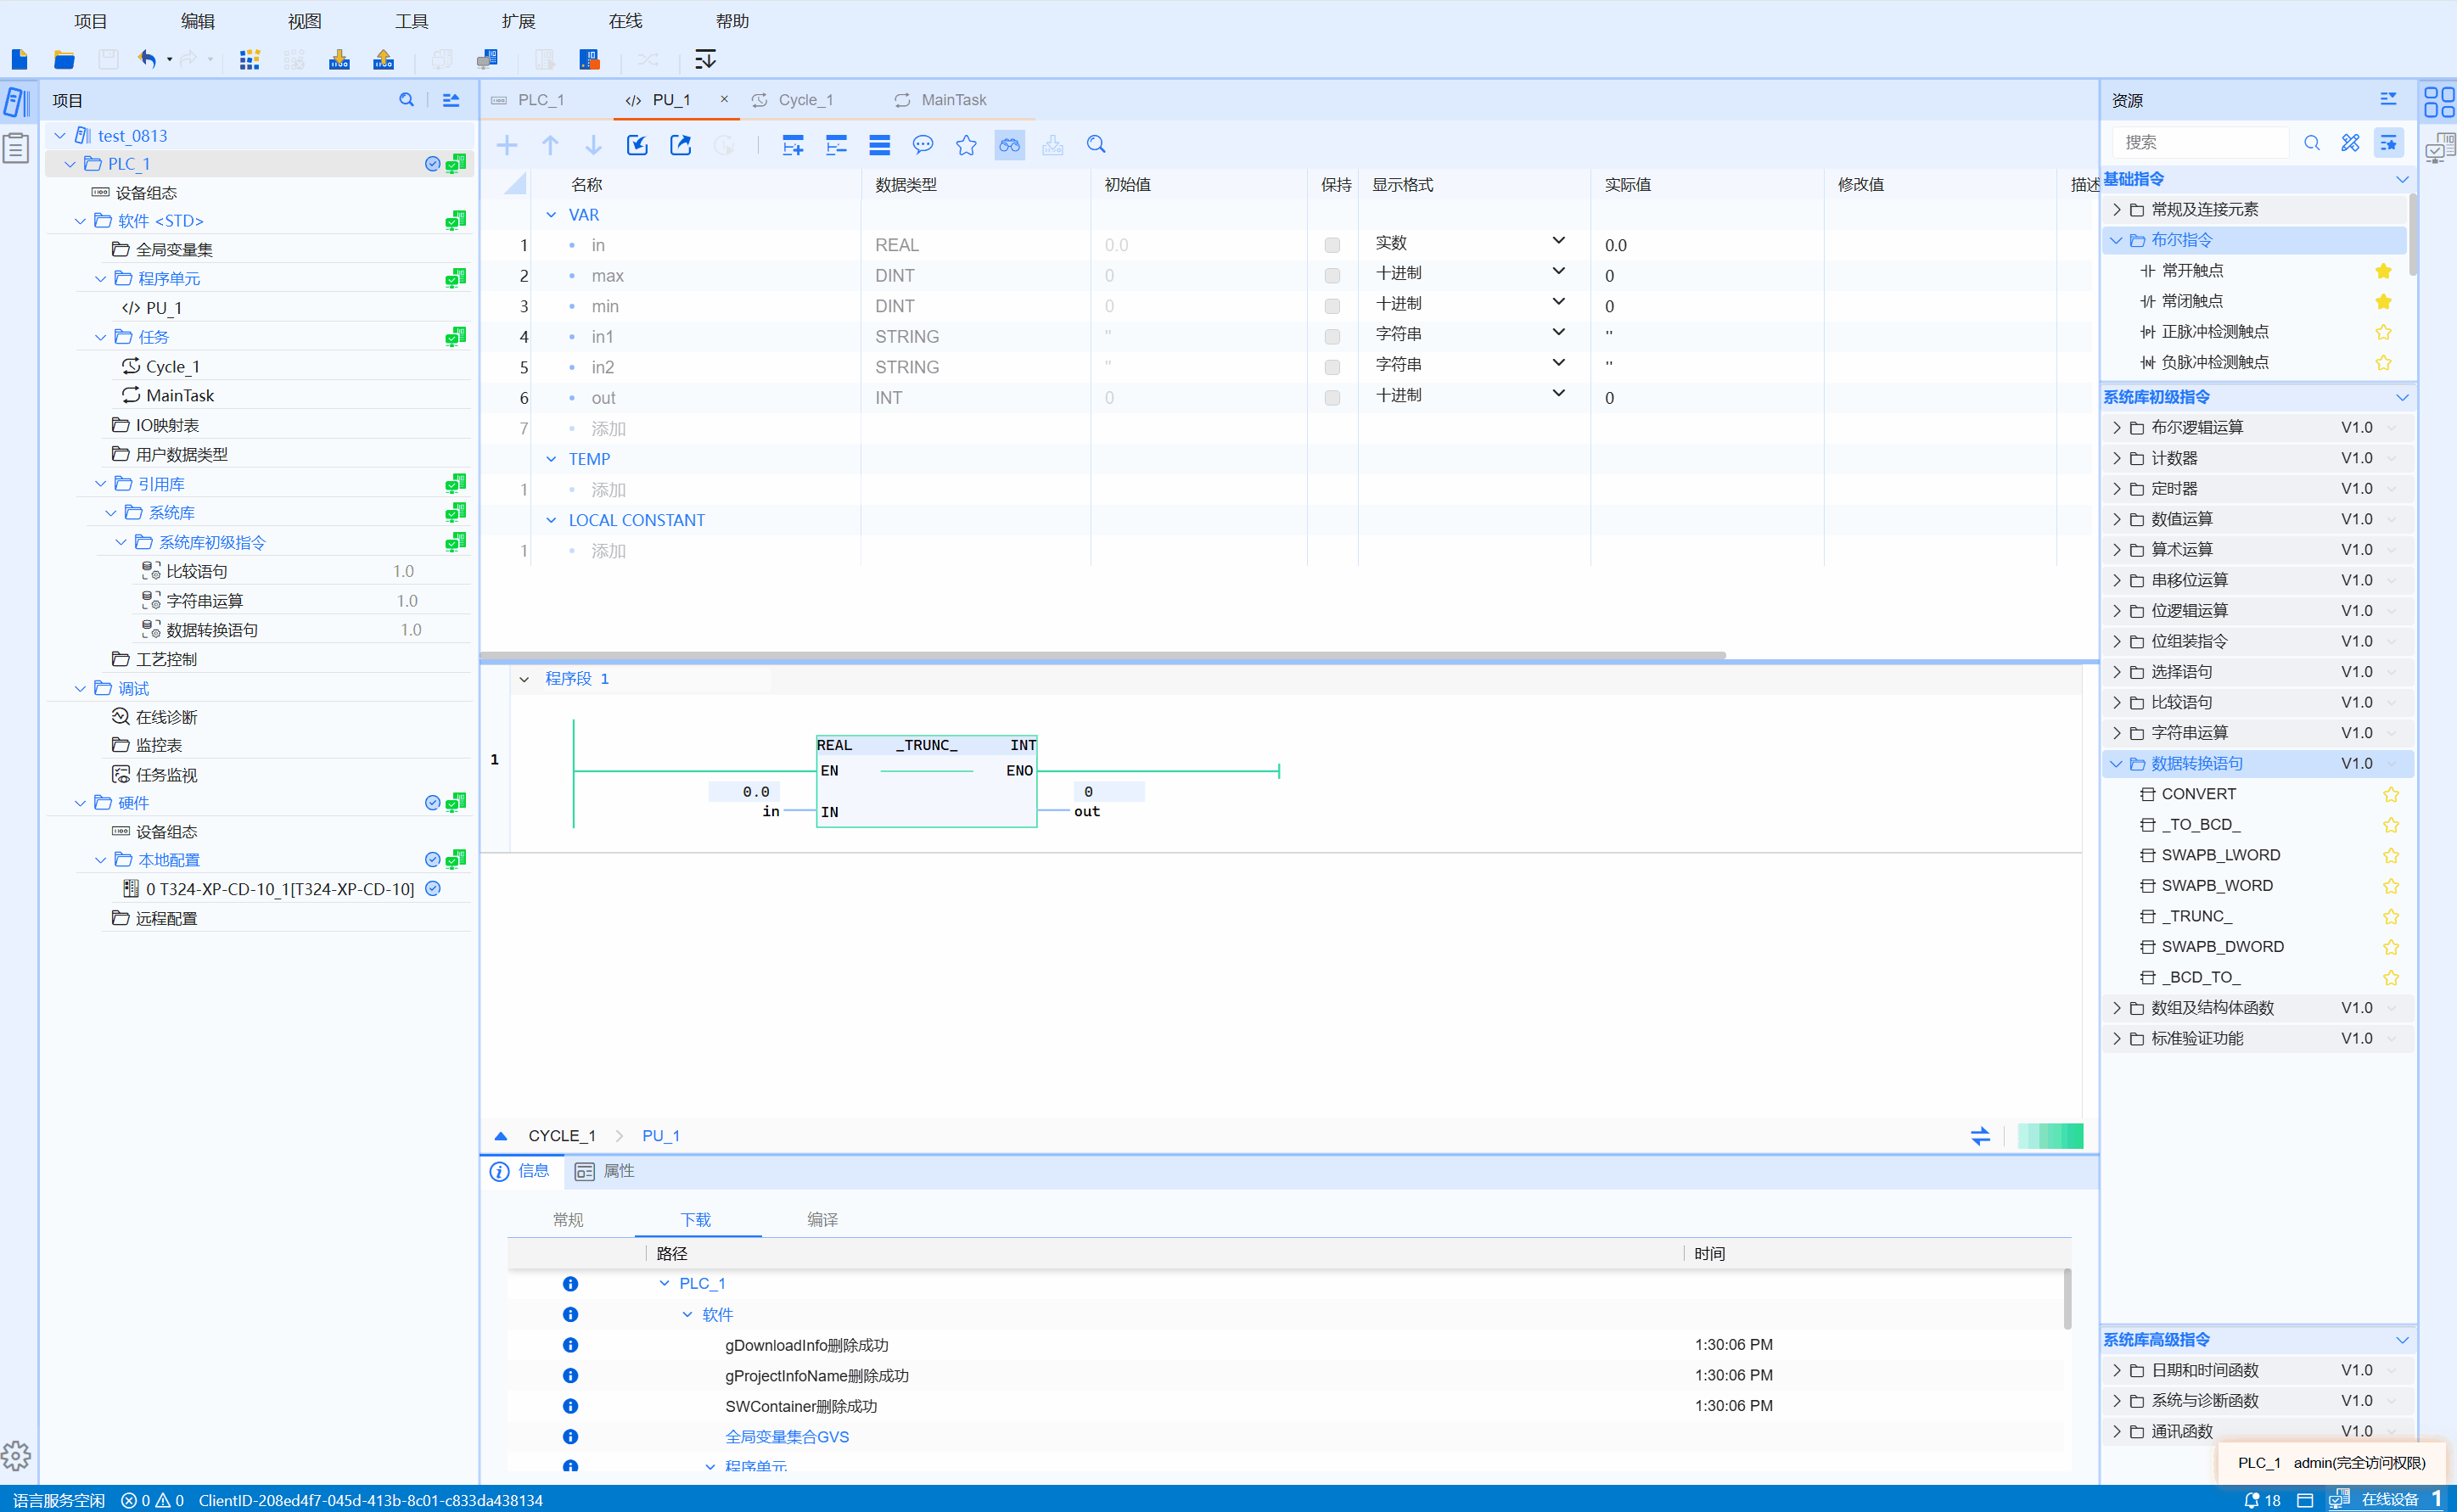Click the insert network row icon
The image size is (2457, 1512).
[792, 145]
